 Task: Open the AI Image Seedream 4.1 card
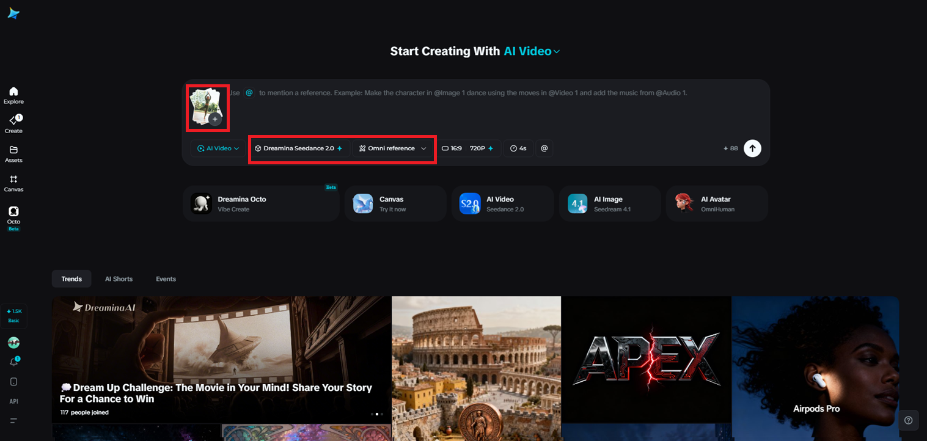610,203
